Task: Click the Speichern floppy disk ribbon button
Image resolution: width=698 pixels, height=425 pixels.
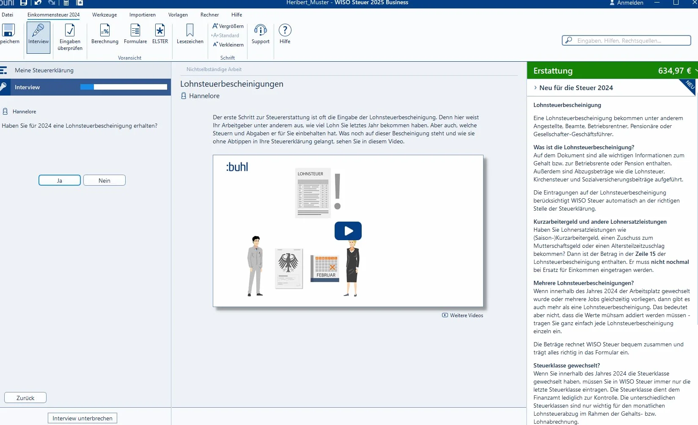Action: tap(8, 34)
